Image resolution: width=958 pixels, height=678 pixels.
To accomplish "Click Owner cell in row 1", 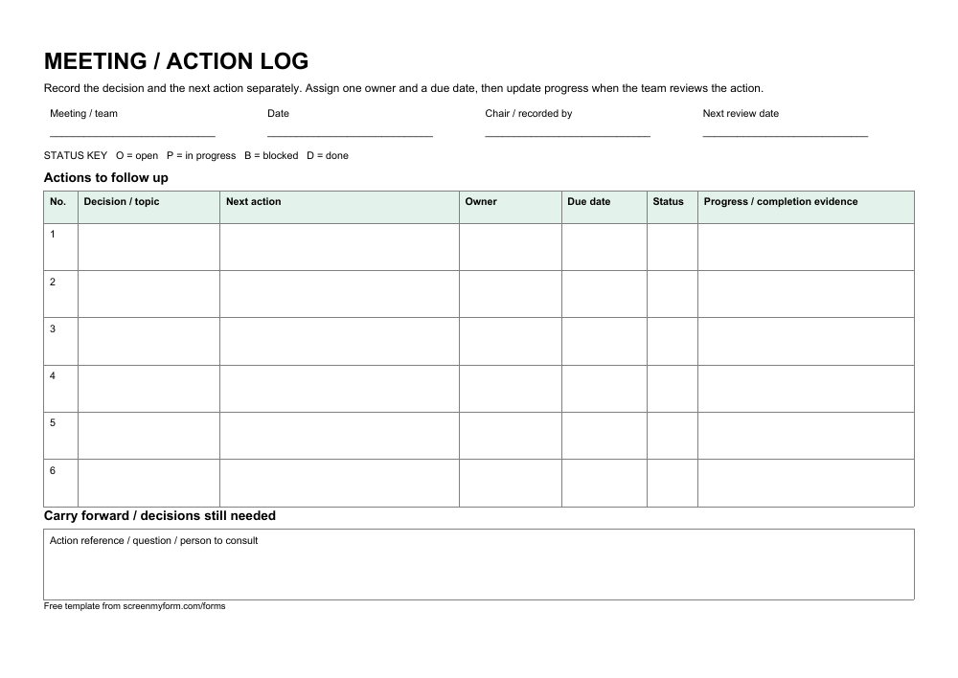I will coord(511,247).
